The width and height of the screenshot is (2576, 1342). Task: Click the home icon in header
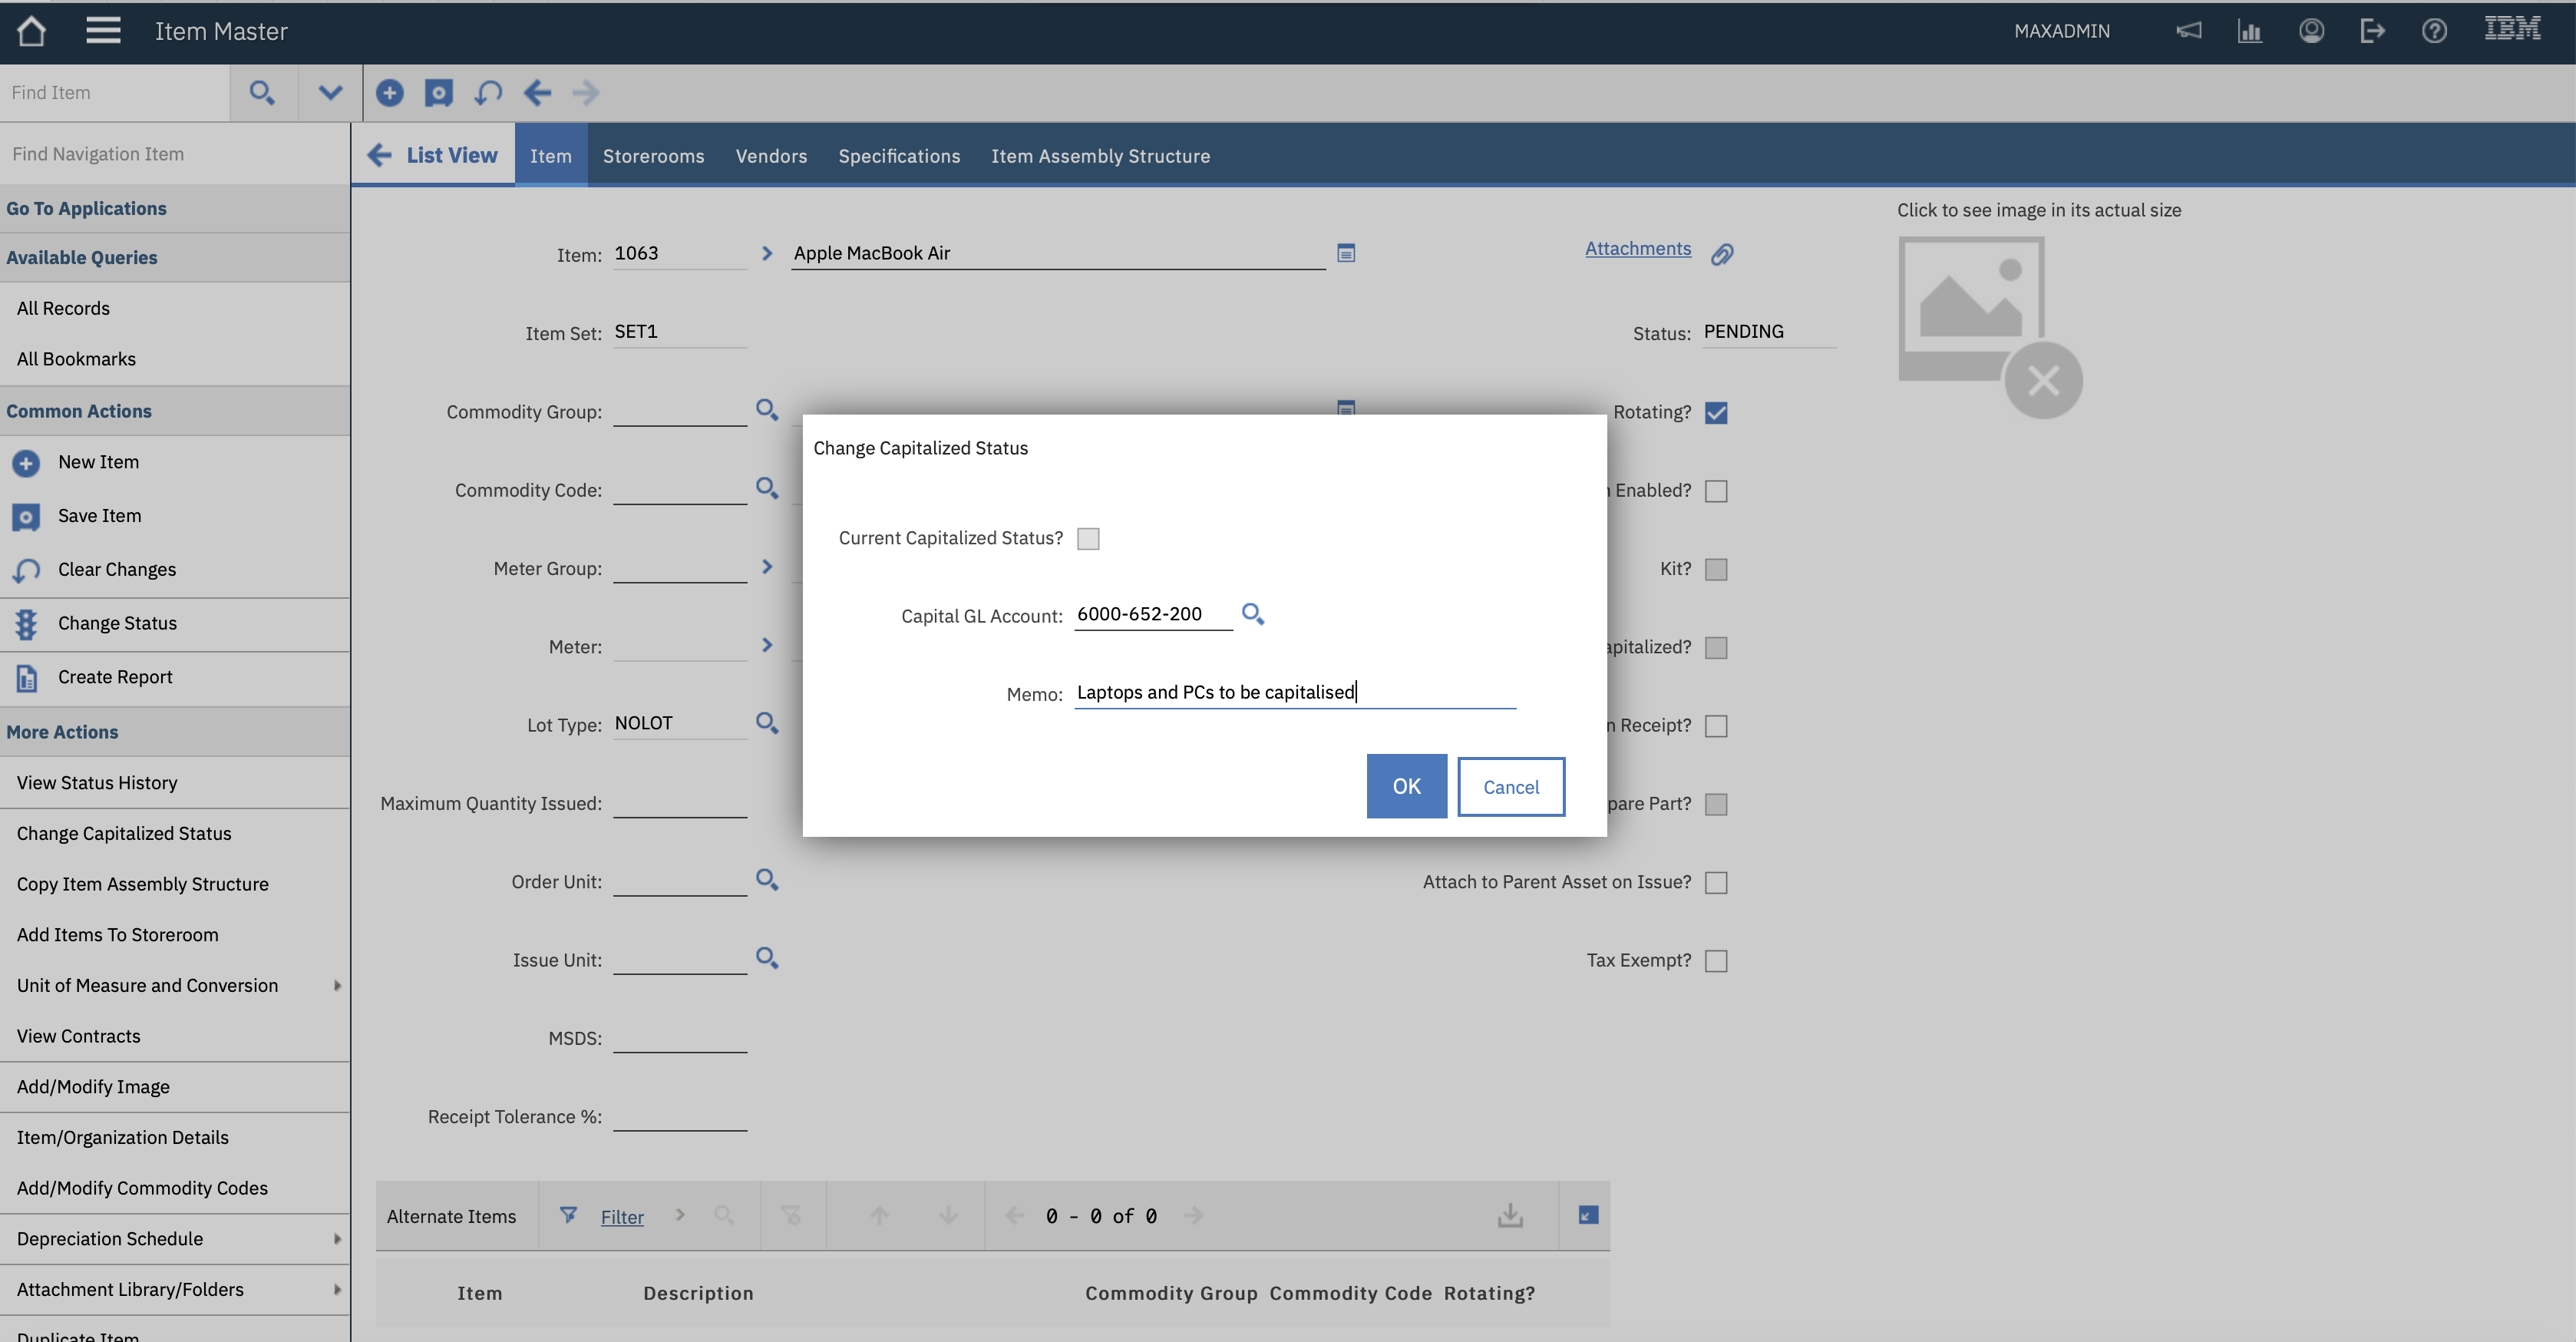tap(31, 31)
